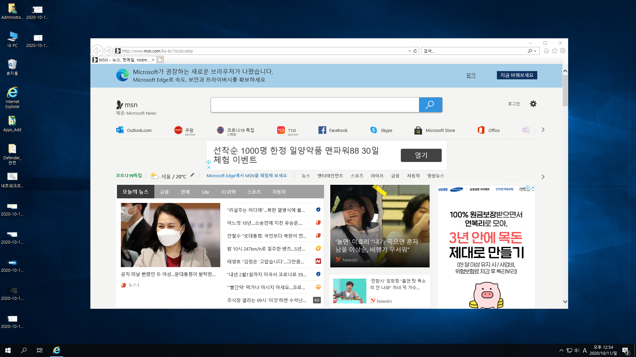636x357 pixels.
Task: Expand the address bar dropdown arrow
Action: [409, 51]
